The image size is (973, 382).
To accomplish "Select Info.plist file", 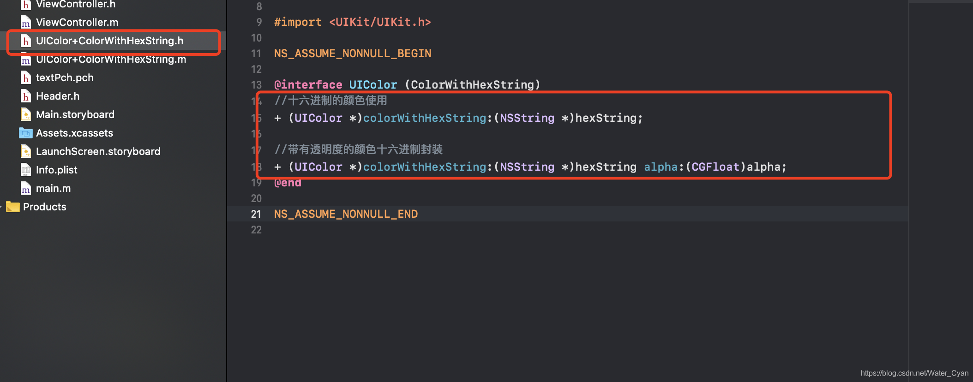I will click(x=57, y=170).
